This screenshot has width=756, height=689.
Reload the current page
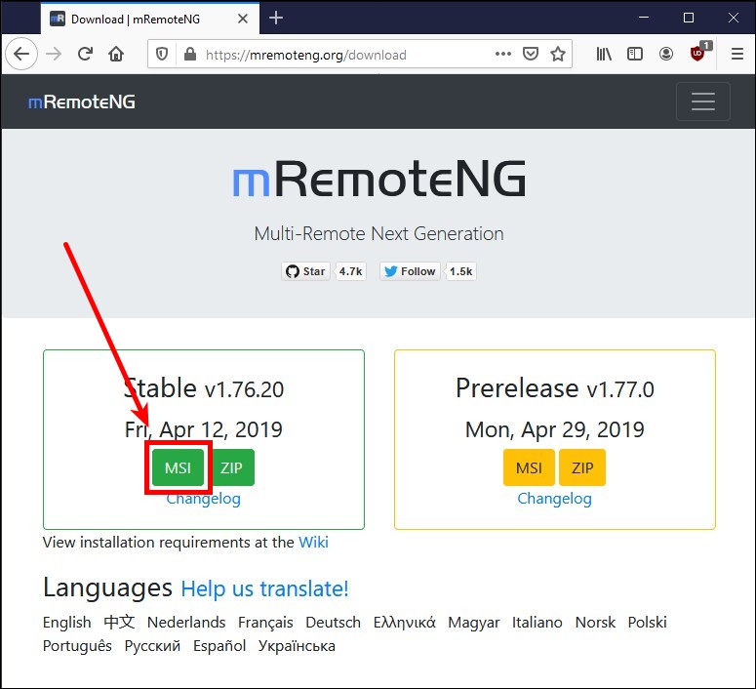coord(85,55)
